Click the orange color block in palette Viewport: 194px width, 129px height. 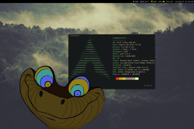(x=124, y=79)
